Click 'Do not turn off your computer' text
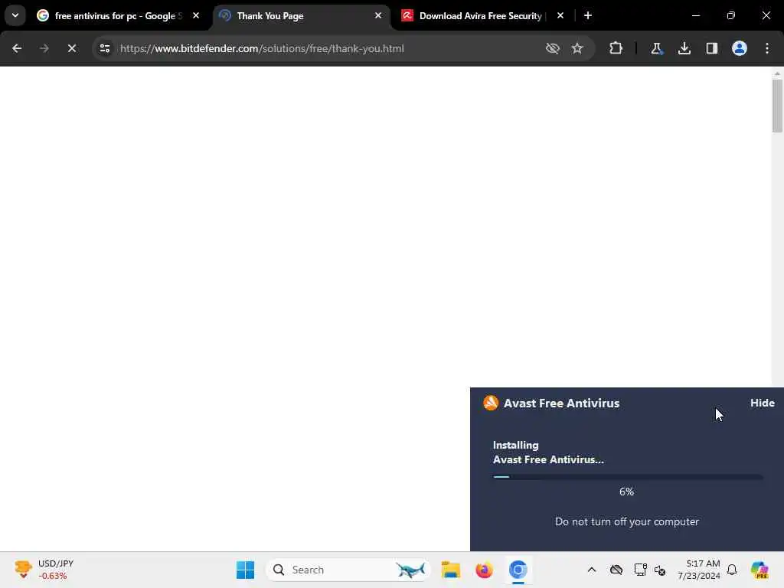This screenshot has width=784, height=588. tap(627, 521)
